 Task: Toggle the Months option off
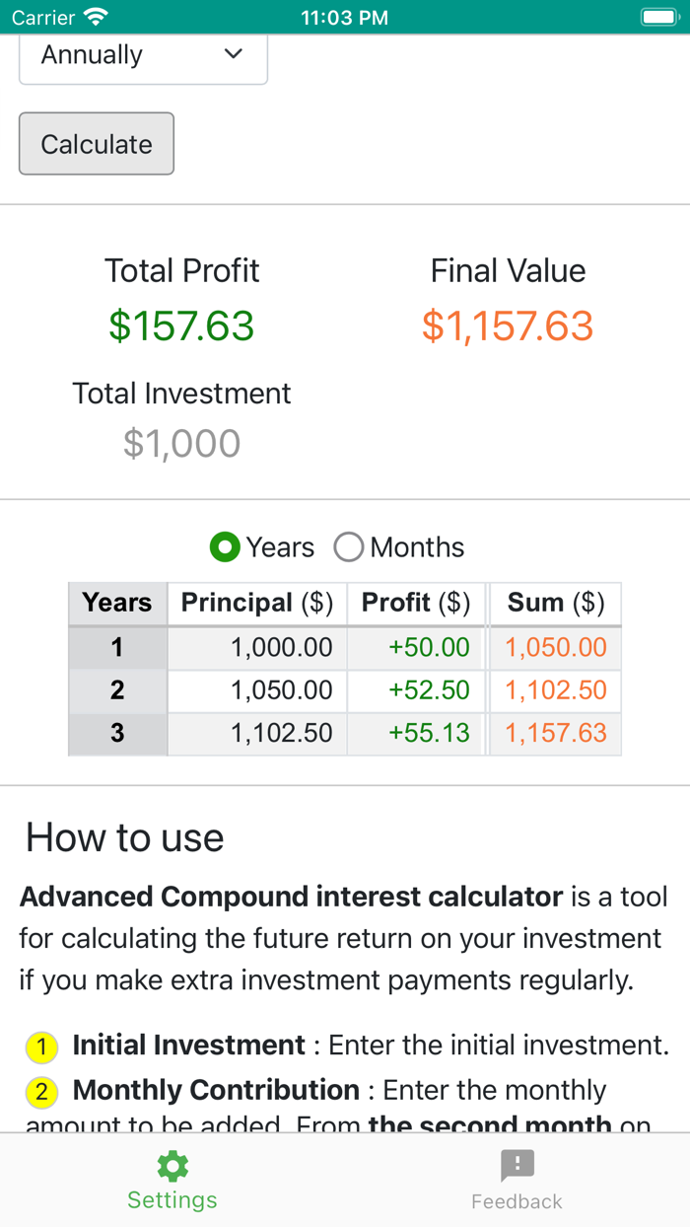[347, 547]
